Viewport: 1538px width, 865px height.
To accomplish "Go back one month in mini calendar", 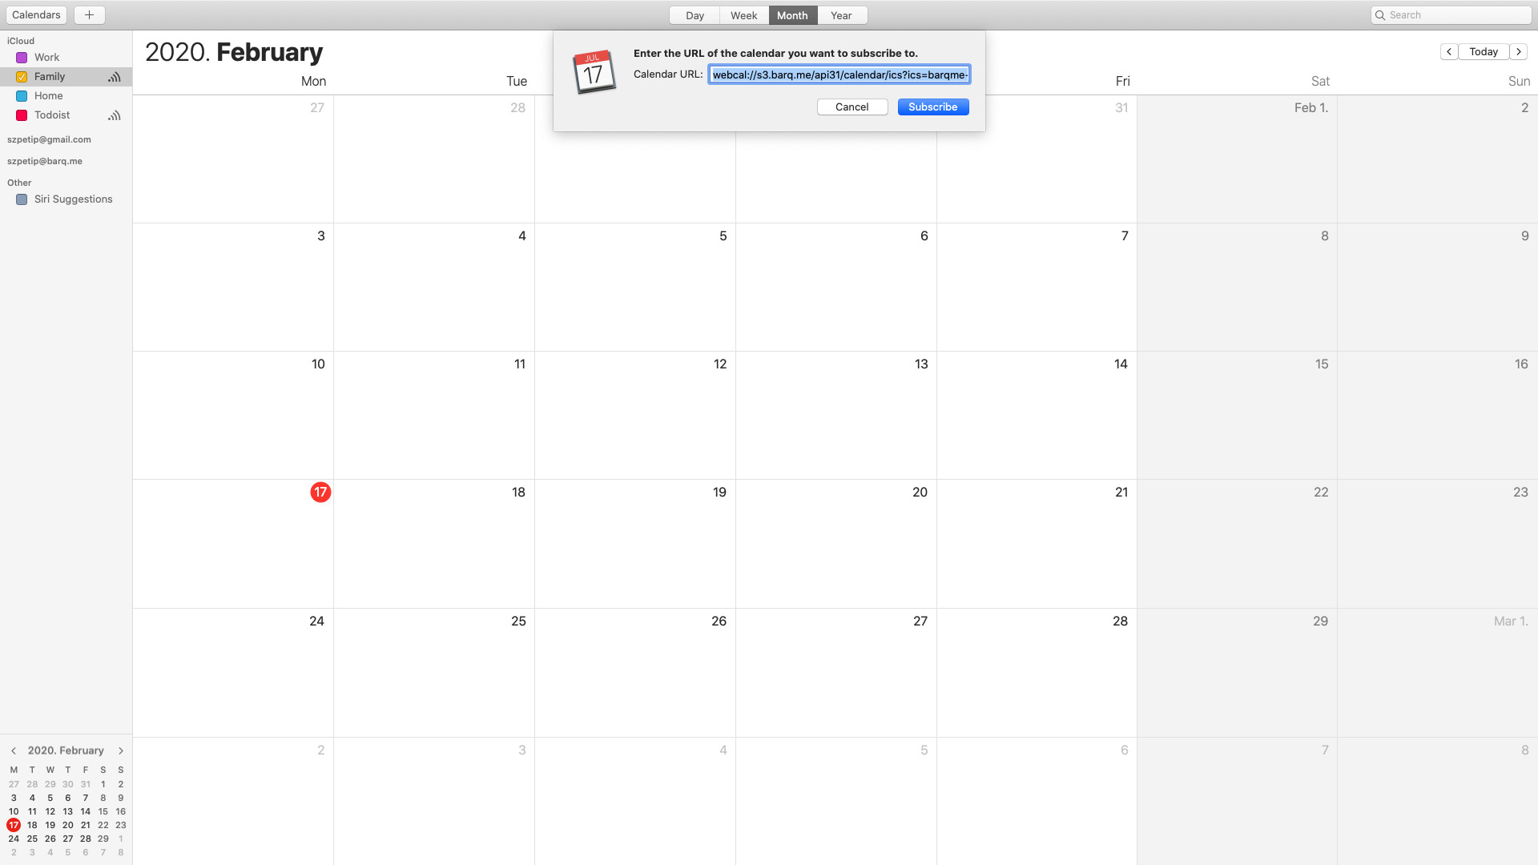I will pyautogui.click(x=14, y=750).
